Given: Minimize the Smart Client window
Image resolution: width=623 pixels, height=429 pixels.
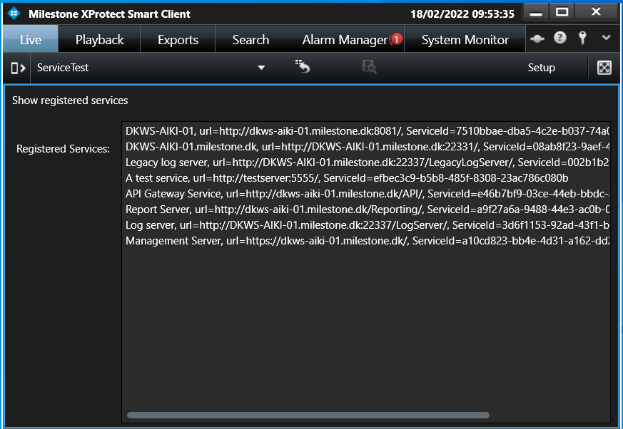Looking at the screenshot, I should pos(536,12).
